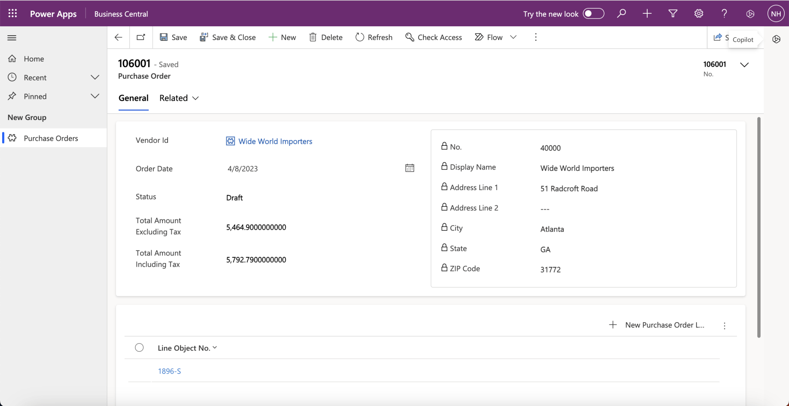This screenshot has height=406, width=789.
Task: Open the Wide World Importers vendor link
Action: click(x=275, y=141)
